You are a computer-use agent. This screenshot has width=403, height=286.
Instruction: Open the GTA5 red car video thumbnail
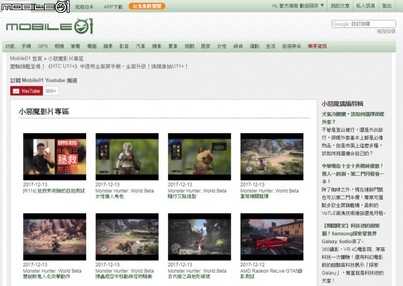pos(272,237)
